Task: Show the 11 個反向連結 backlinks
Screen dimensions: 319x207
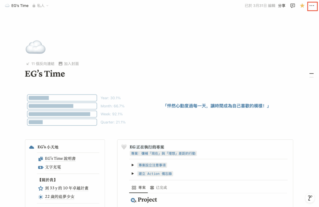Action: [x=40, y=64]
